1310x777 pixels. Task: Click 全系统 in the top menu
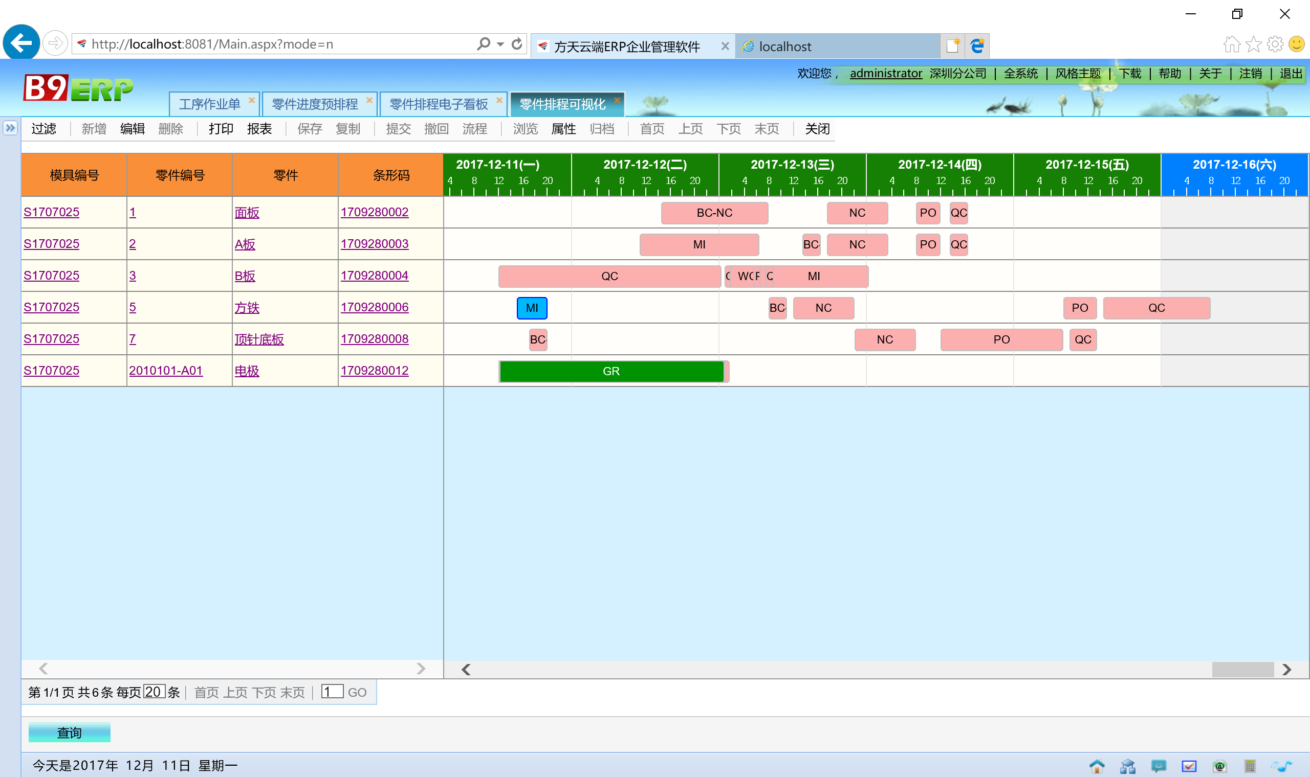coord(1020,73)
